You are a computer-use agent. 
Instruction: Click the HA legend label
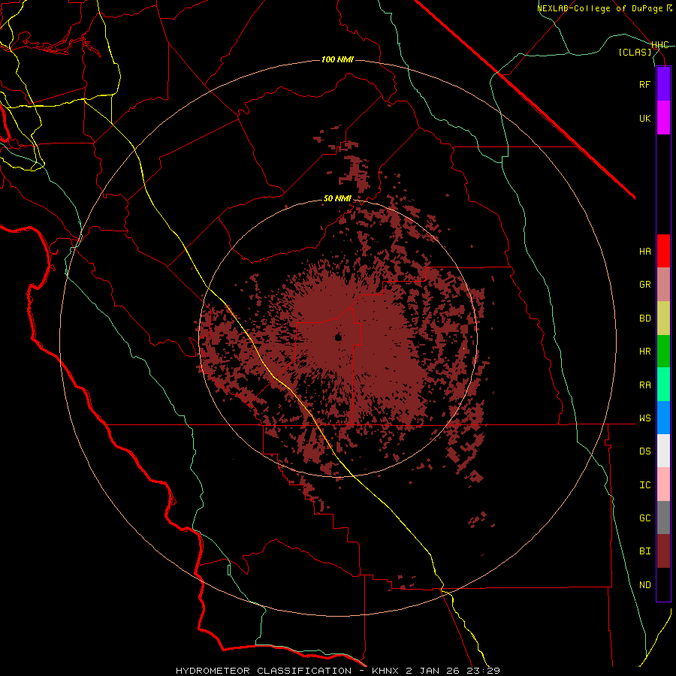point(644,251)
